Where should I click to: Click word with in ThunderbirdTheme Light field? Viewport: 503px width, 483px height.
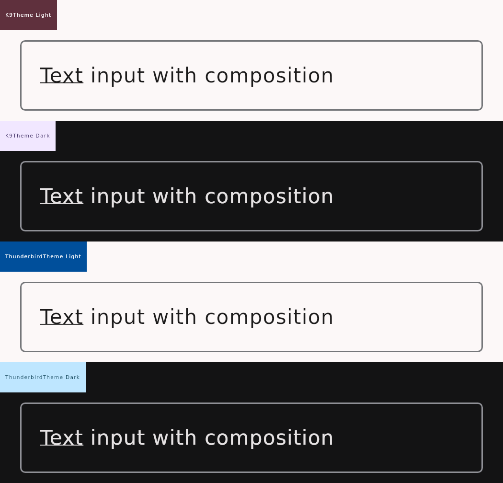point(174,316)
